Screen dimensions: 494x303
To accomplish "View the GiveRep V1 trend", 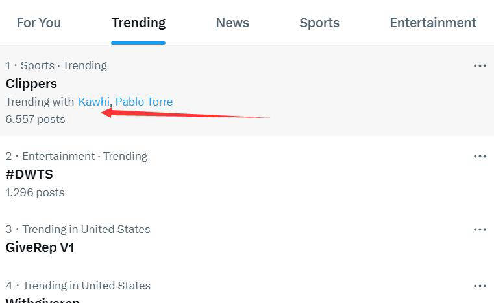I will pos(40,247).
